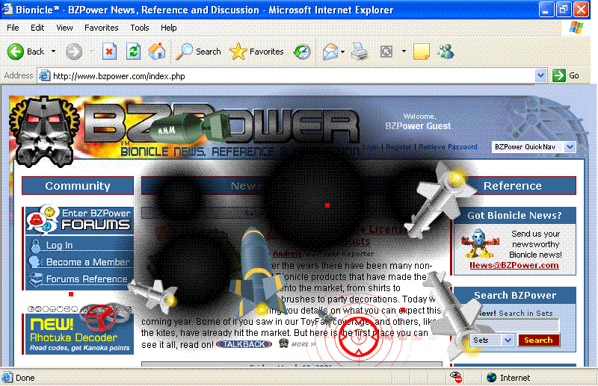Click the Log In sidebar link

pyautogui.click(x=59, y=245)
